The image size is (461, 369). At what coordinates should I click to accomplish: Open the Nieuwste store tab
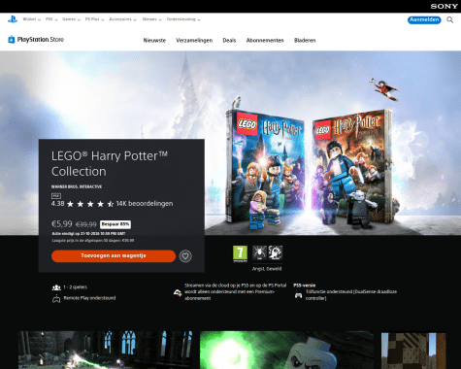coord(154,41)
